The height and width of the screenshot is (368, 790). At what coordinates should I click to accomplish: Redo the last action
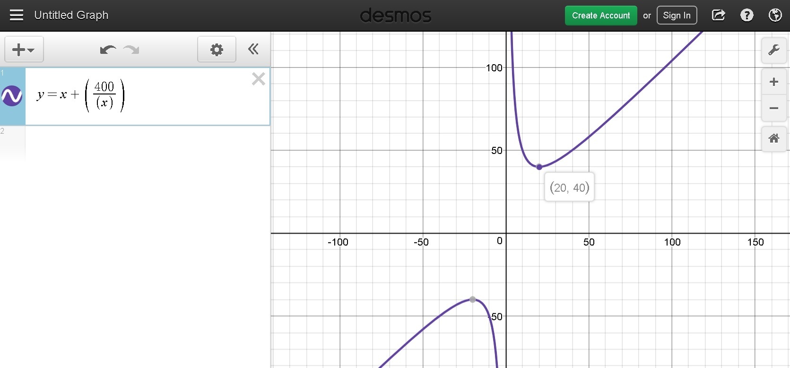pyautogui.click(x=131, y=50)
